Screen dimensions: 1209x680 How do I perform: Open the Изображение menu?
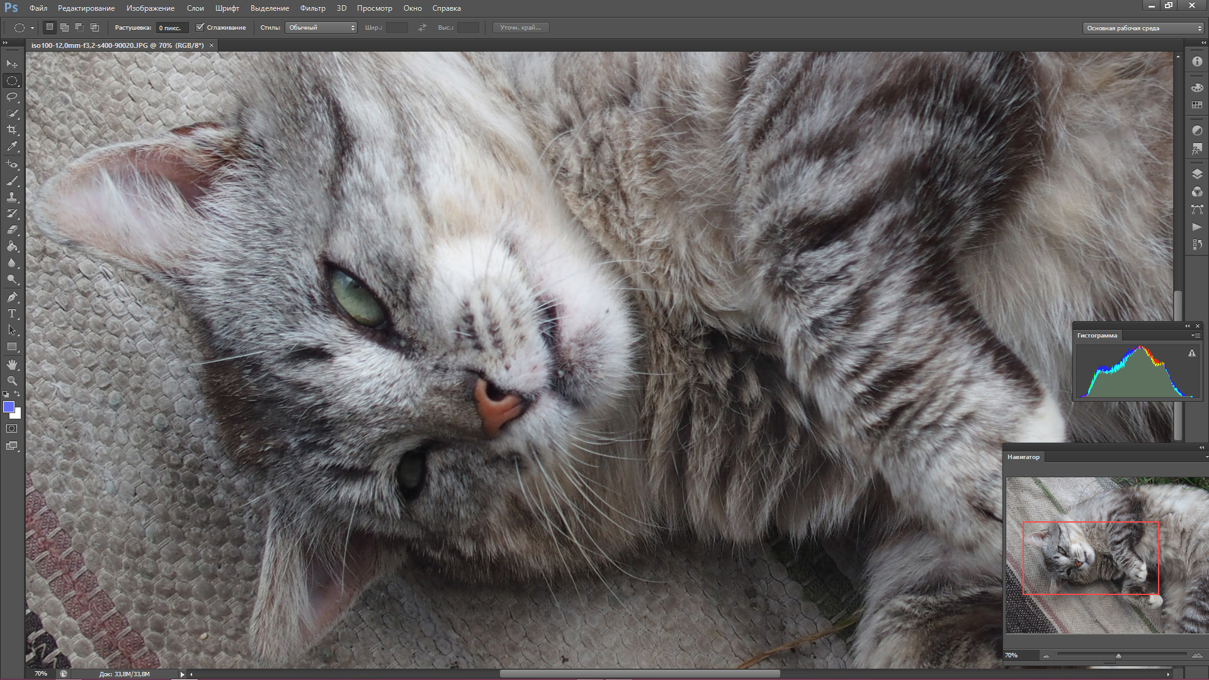(150, 8)
